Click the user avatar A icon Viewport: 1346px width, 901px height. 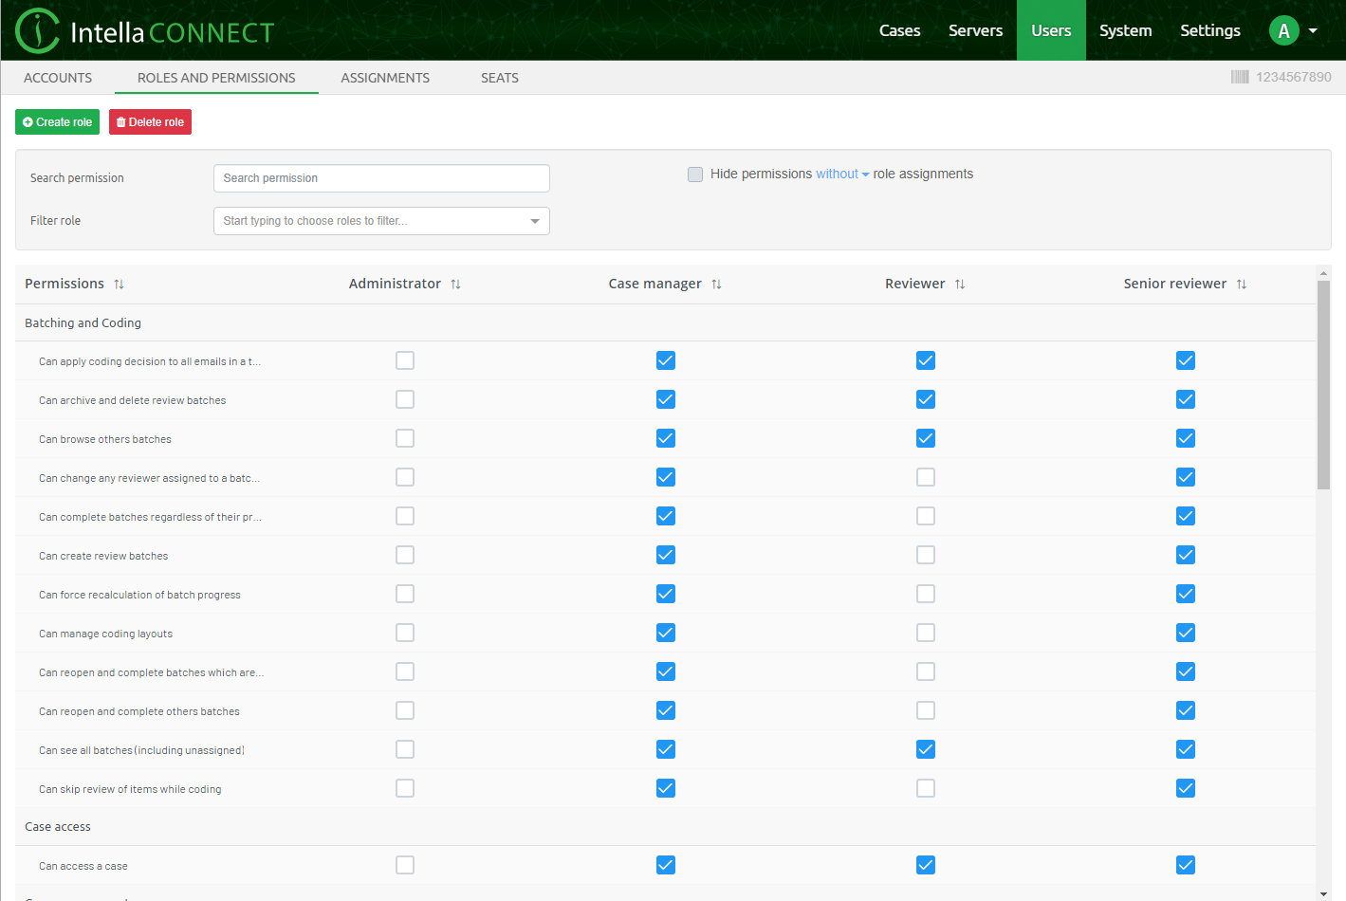tap(1283, 30)
